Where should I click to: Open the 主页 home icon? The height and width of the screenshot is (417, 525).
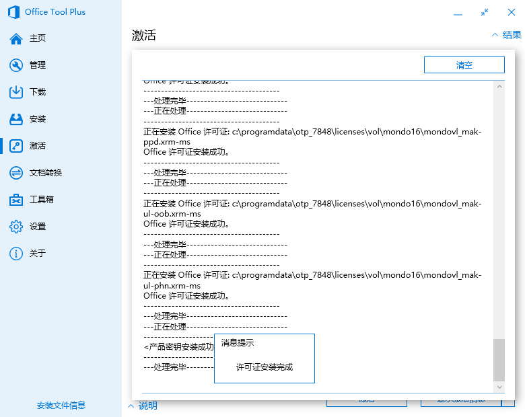[16, 38]
